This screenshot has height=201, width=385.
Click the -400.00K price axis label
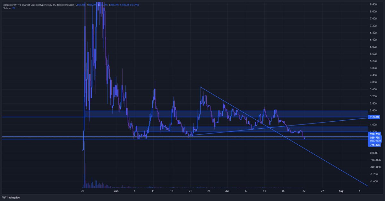click(375, 160)
